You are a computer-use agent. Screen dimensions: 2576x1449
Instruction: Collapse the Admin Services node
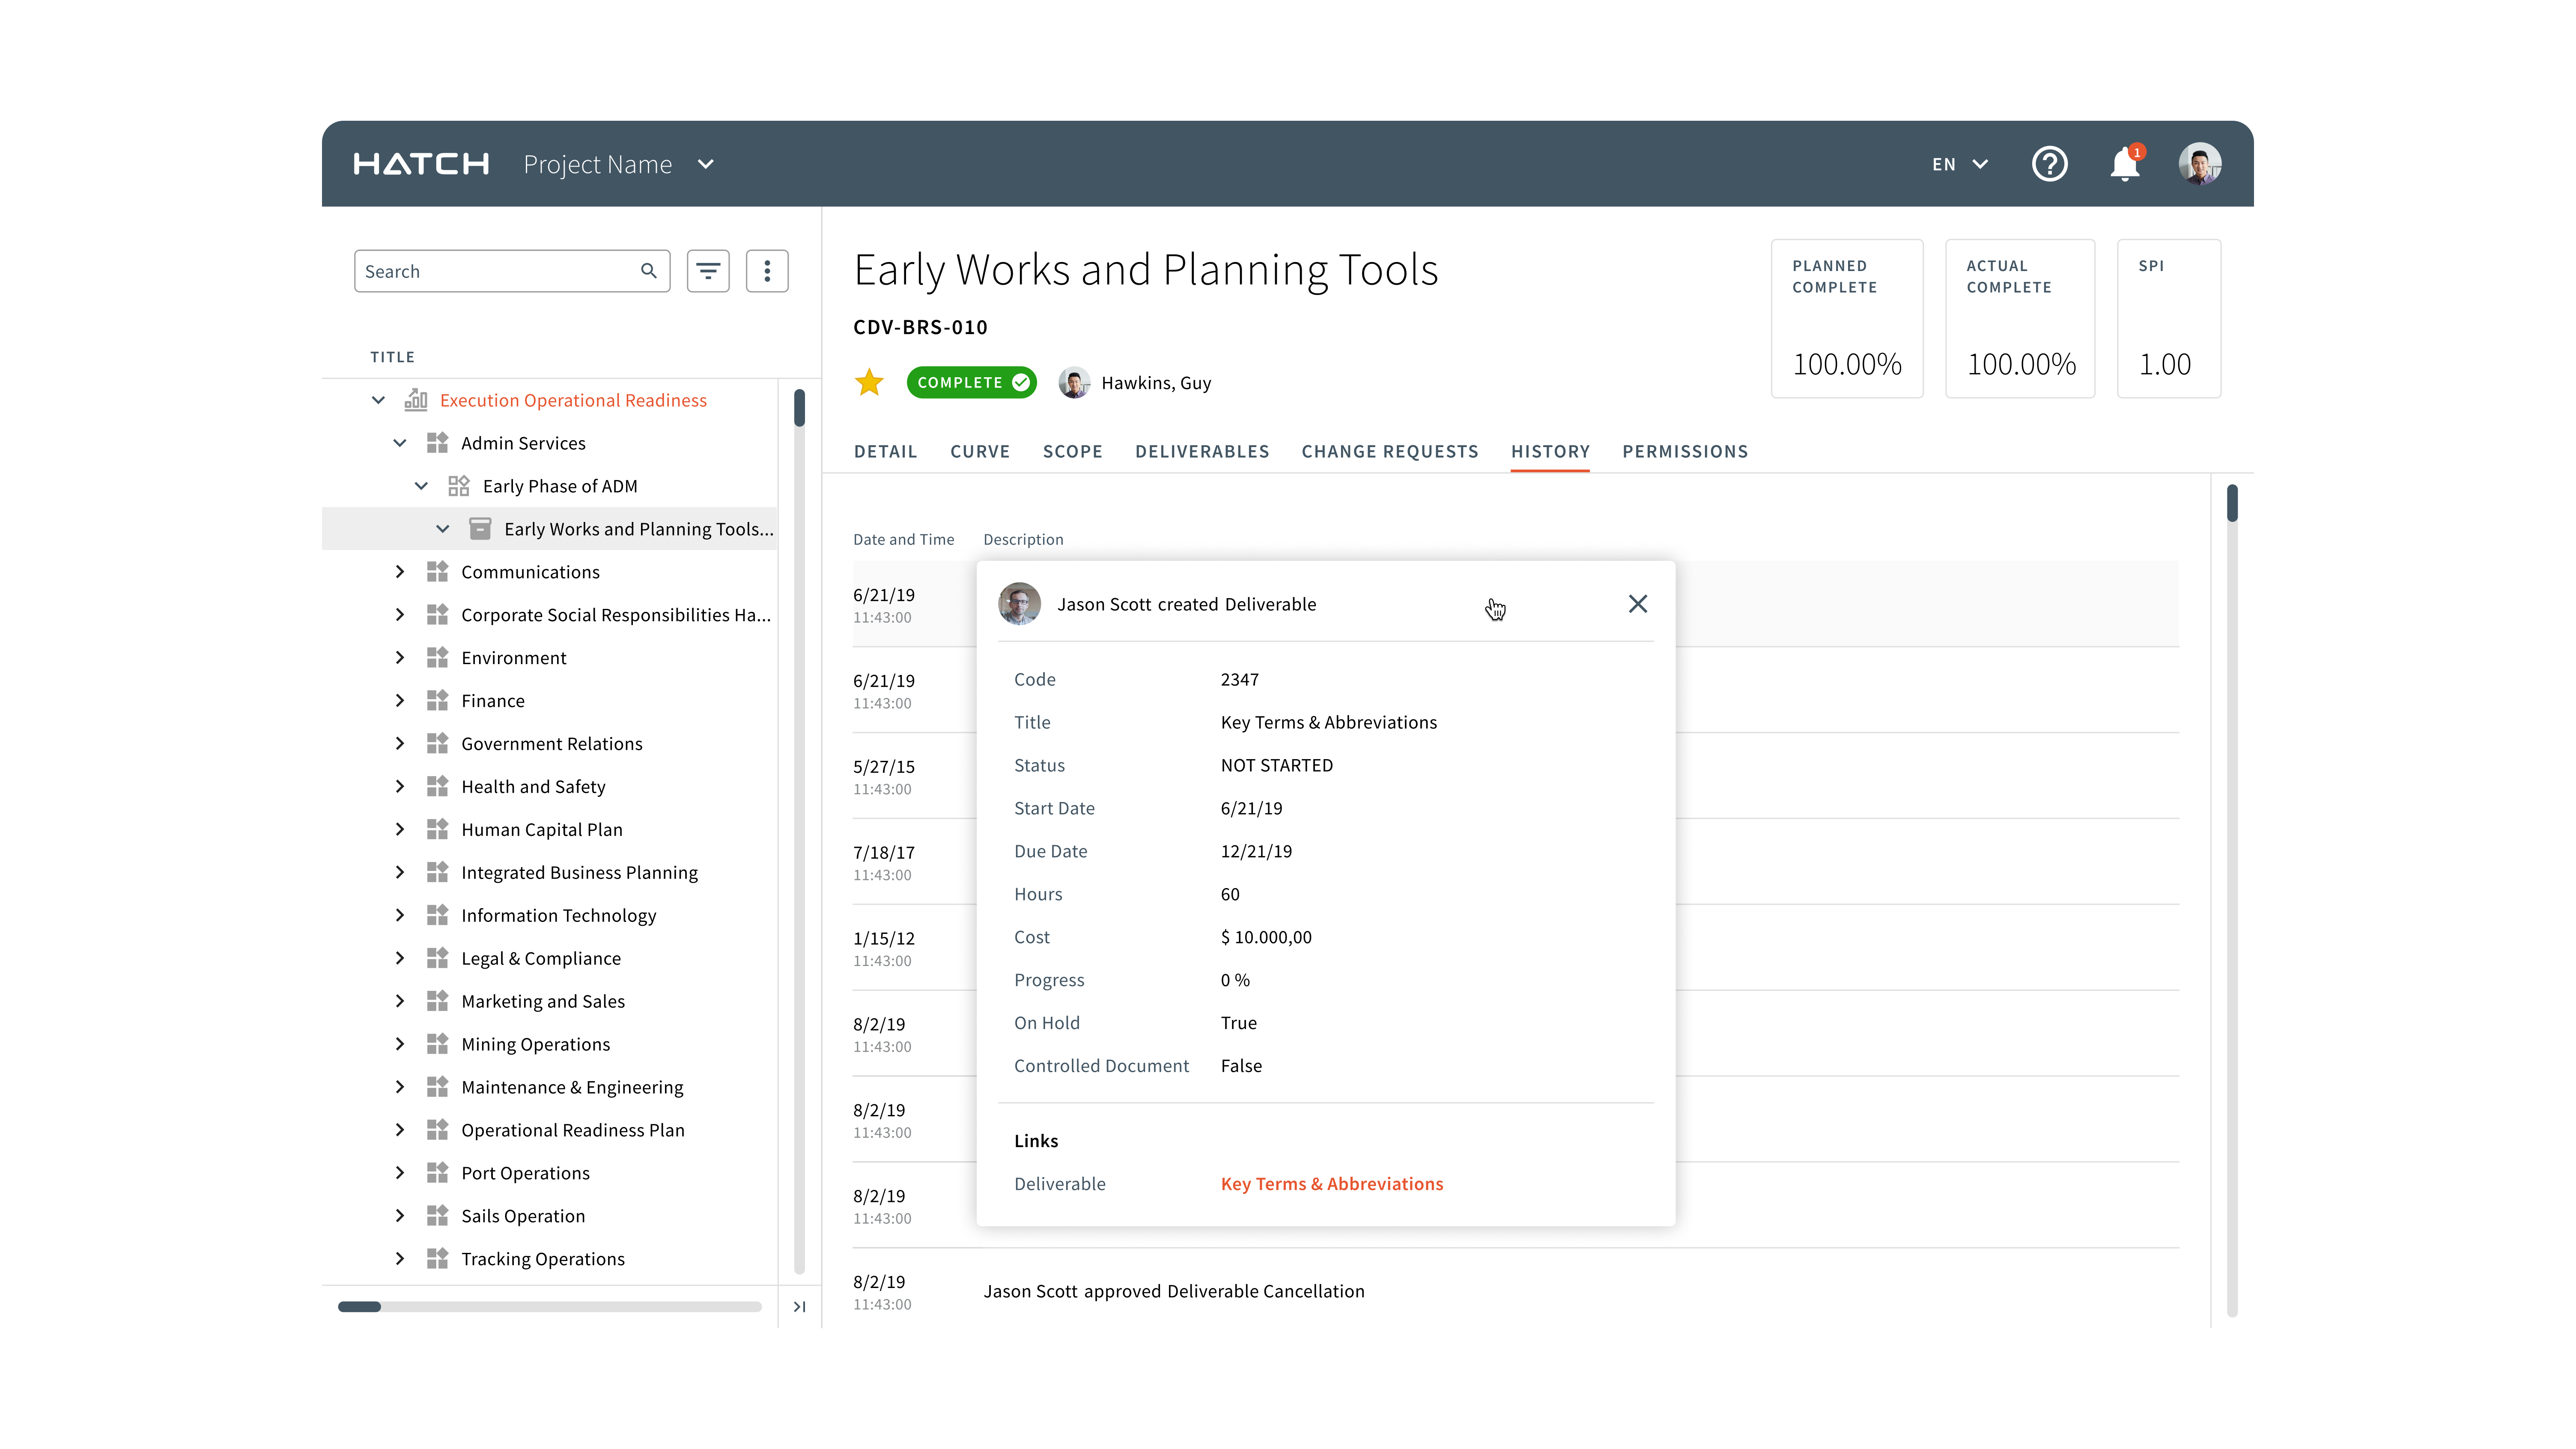point(400,443)
